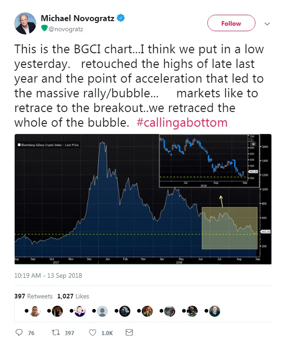Open Michael Novogratz's profile picture
This screenshot has height=342, width=283.
tap(25, 23)
